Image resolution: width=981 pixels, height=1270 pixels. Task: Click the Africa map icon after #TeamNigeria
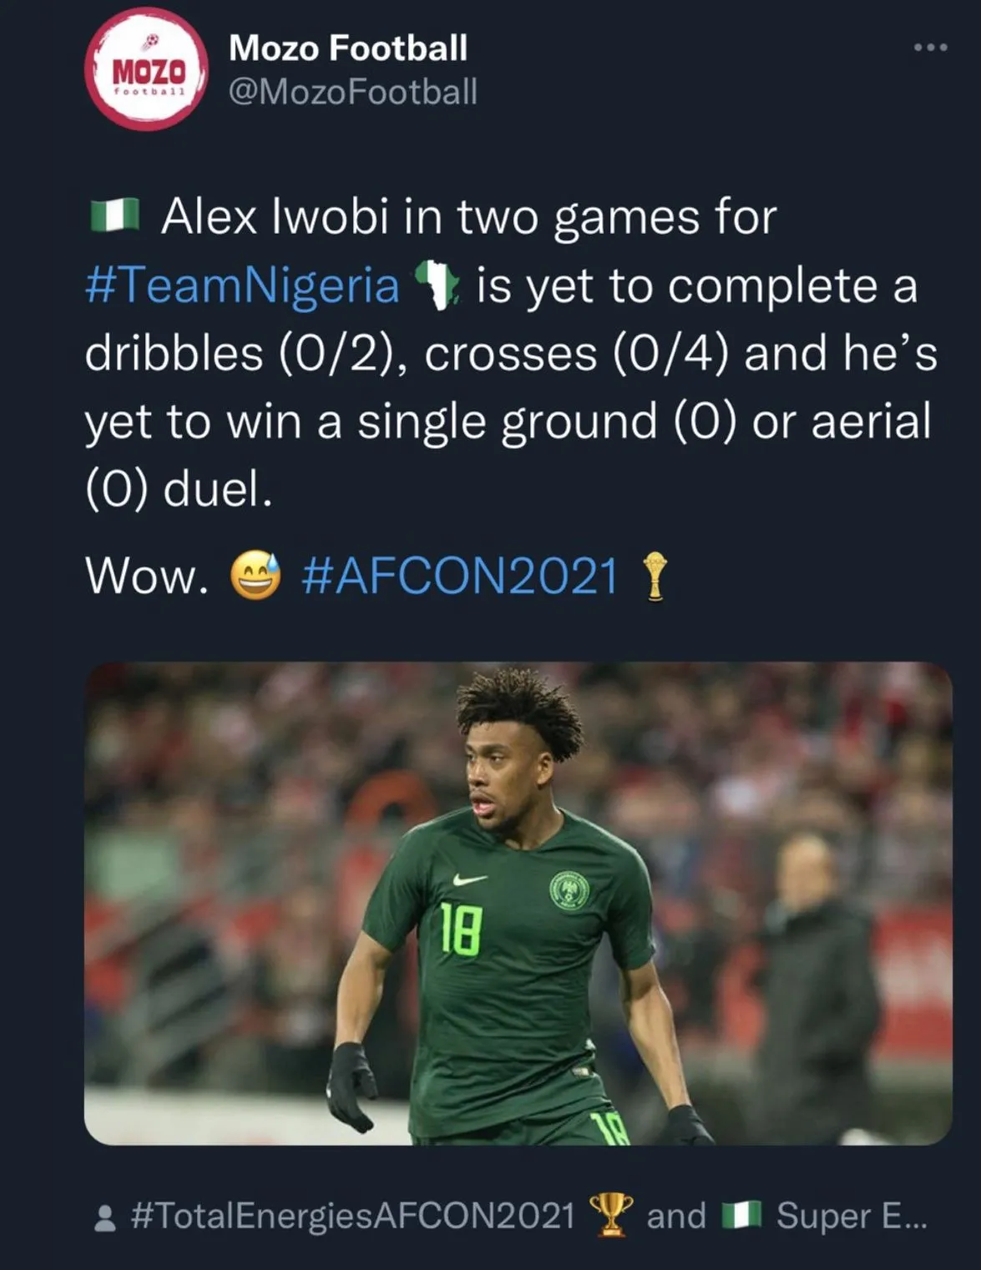click(437, 284)
